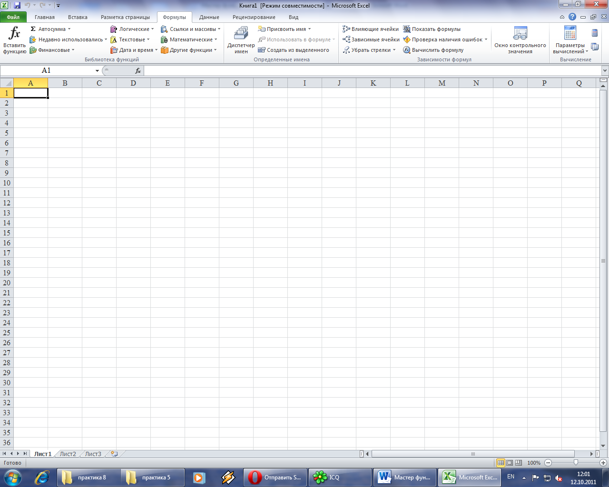
Task: Switch to the Вид tab
Action: 294,17
